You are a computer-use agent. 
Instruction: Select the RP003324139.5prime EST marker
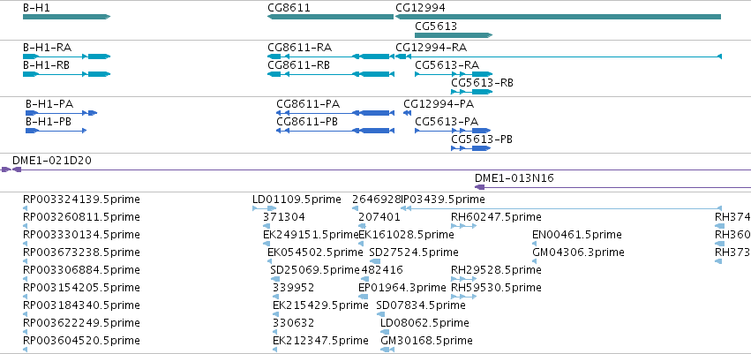26,208
